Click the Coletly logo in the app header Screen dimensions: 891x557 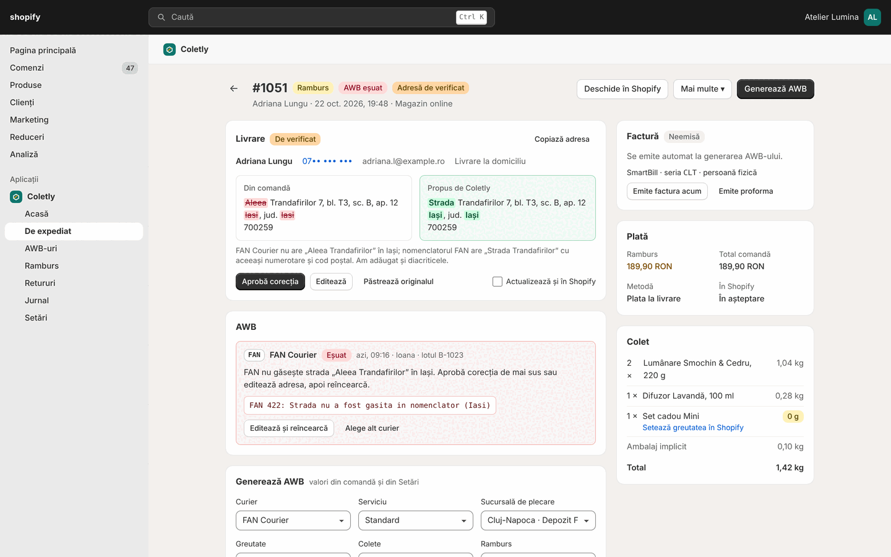[170, 50]
